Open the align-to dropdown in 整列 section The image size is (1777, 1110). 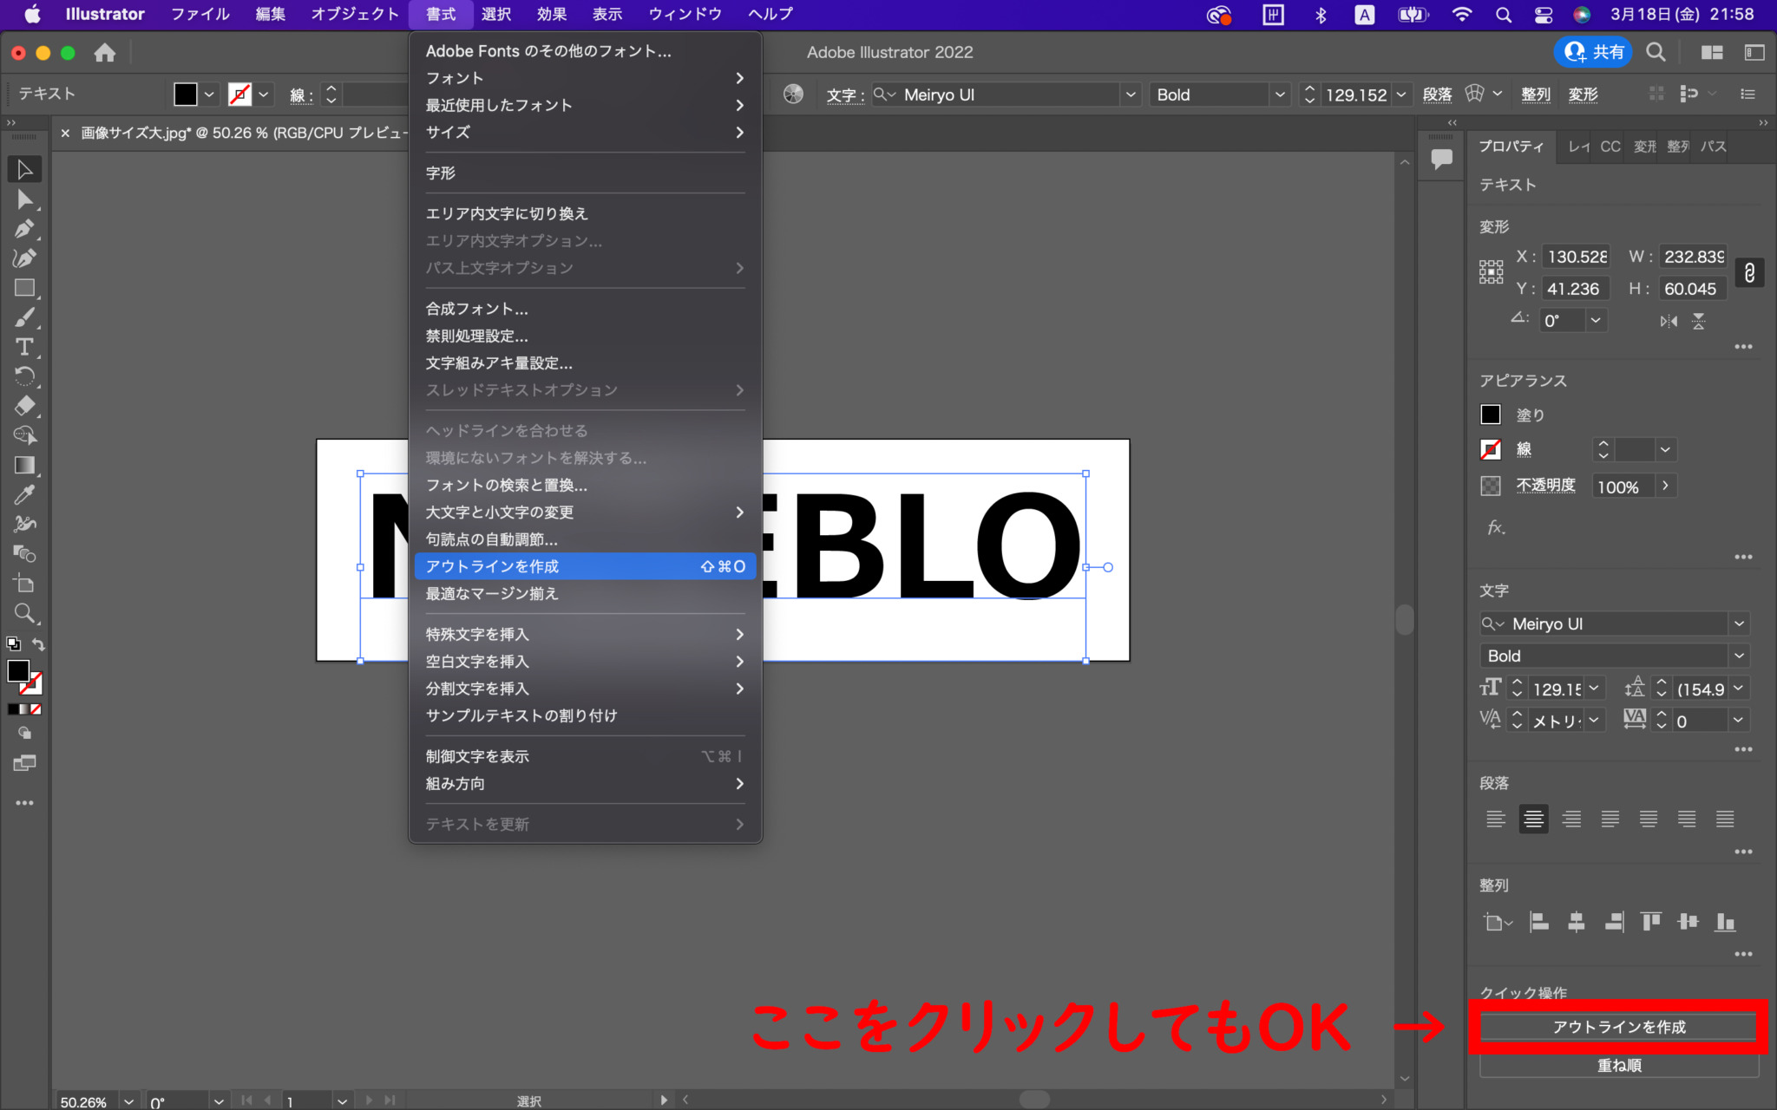coord(1498,922)
